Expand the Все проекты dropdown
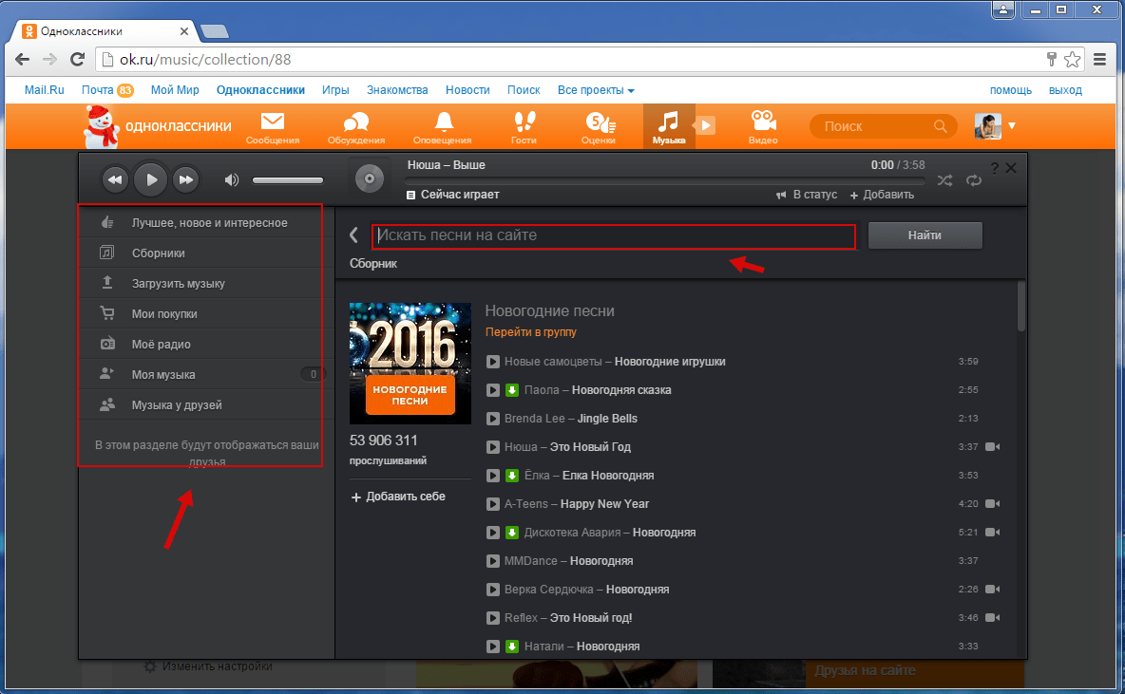1125x694 pixels. click(596, 90)
